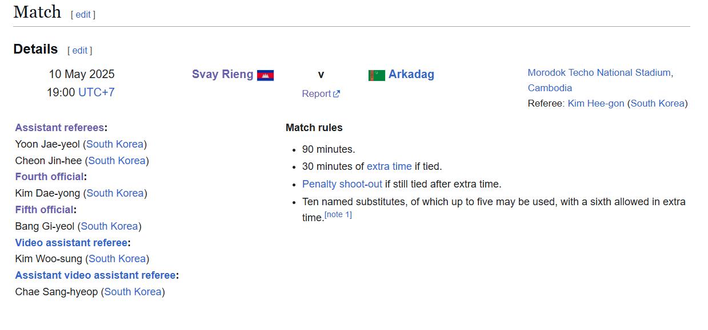
Task: Open the match Report external link
Action: point(321,93)
